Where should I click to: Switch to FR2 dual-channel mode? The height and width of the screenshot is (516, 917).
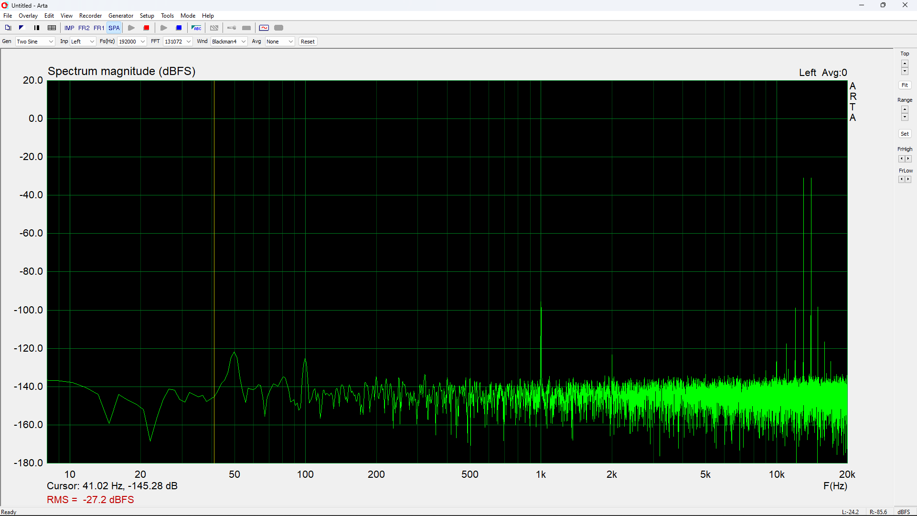coord(84,28)
